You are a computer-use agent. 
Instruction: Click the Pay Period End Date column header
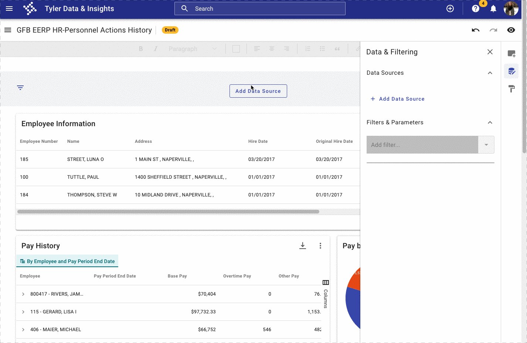(x=115, y=276)
